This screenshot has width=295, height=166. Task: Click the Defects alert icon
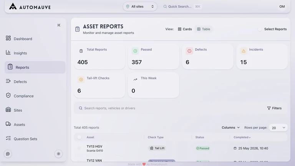click(189, 51)
